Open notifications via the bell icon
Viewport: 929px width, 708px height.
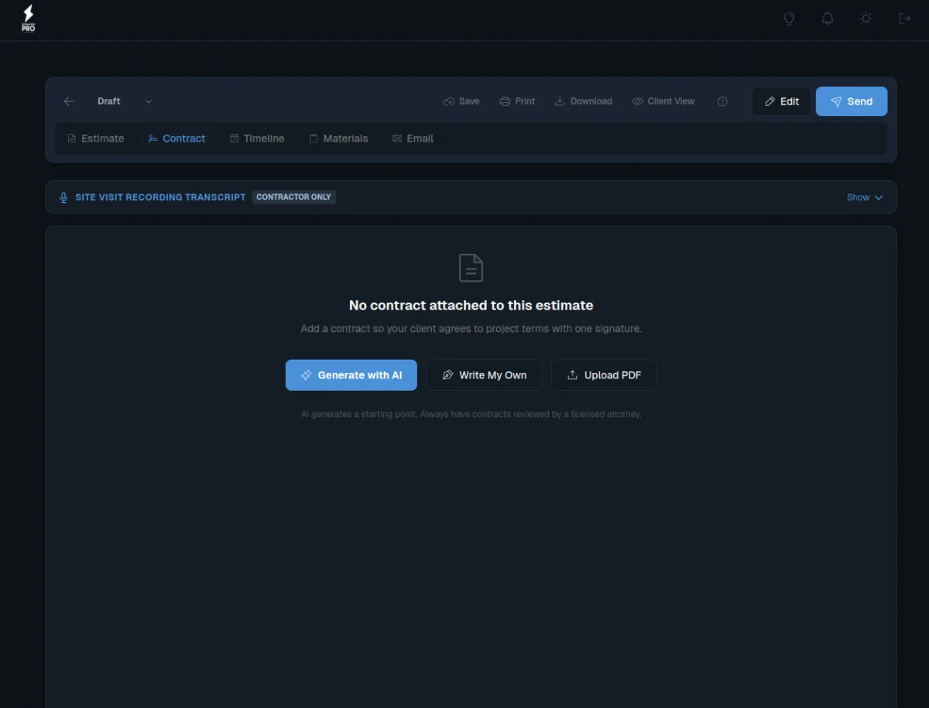827,18
